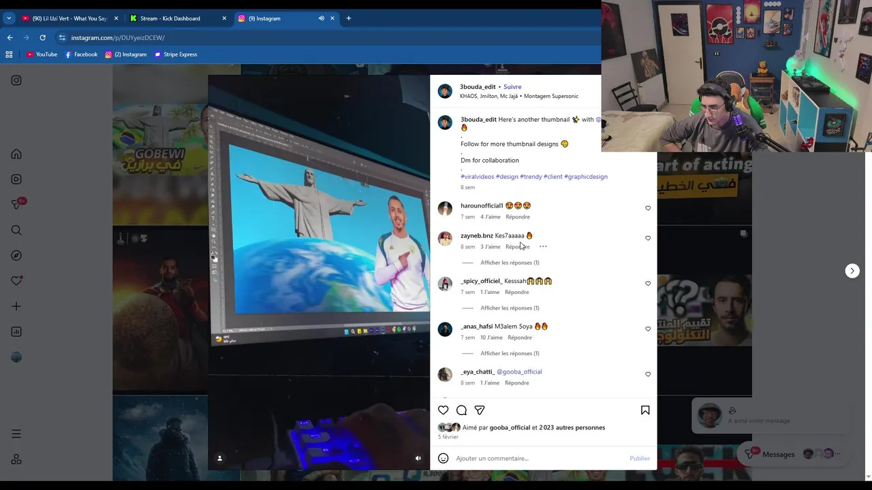
Task: Expand replies under _spicy_officiel_ comment
Action: [x=510, y=308]
